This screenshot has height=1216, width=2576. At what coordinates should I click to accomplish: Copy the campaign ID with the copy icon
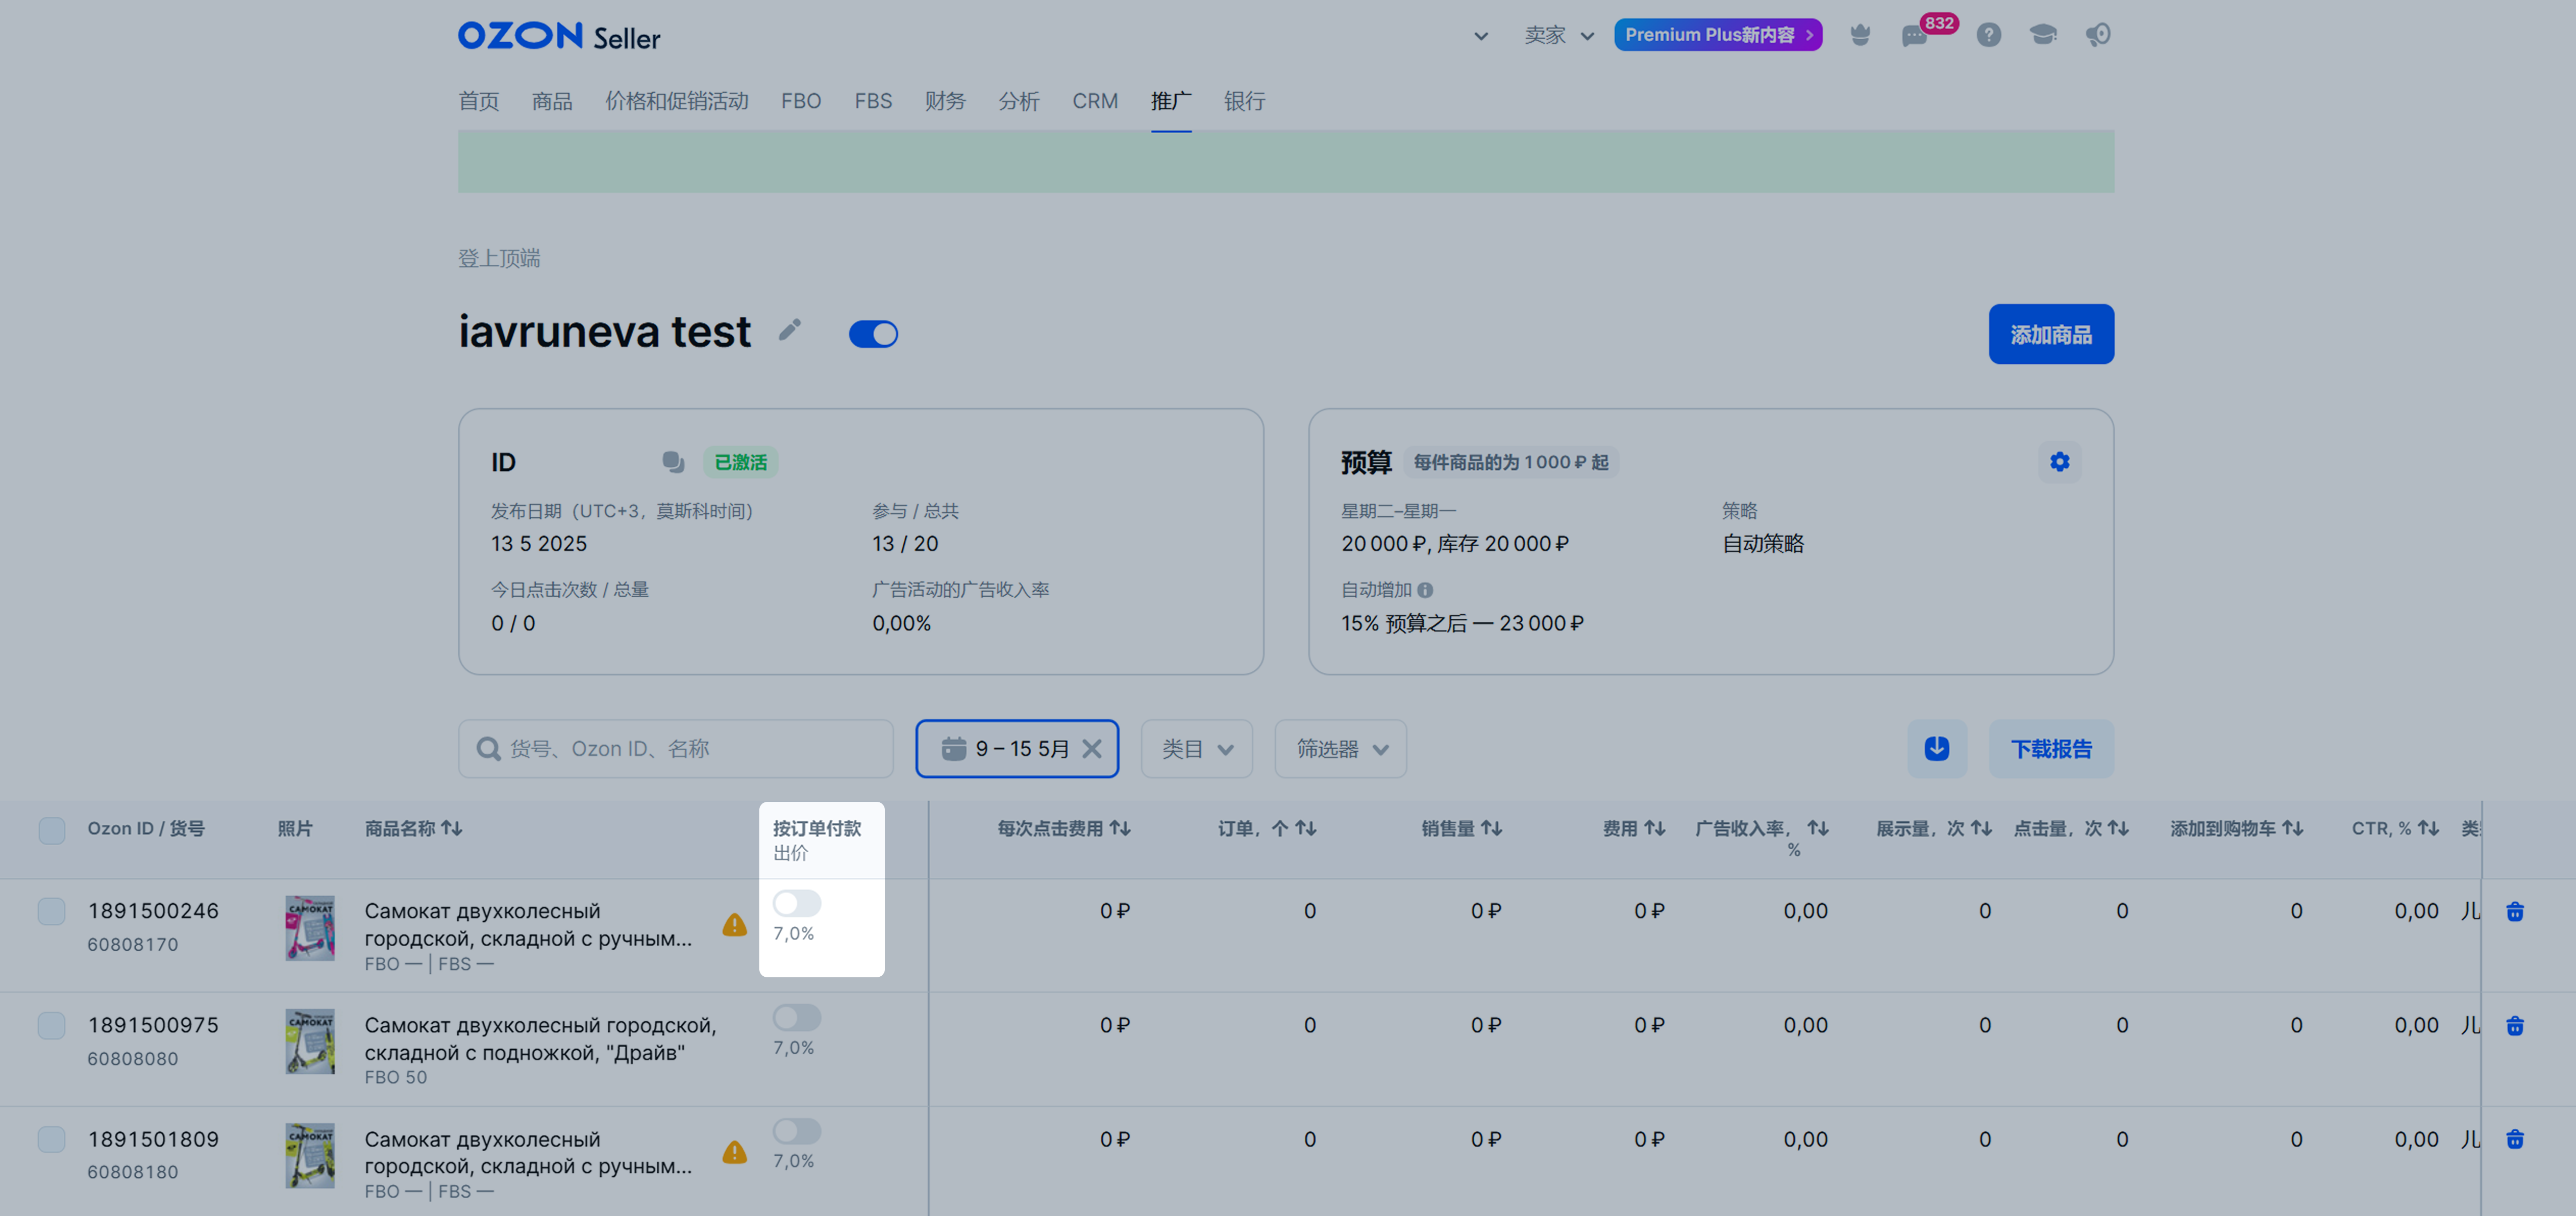tap(673, 462)
